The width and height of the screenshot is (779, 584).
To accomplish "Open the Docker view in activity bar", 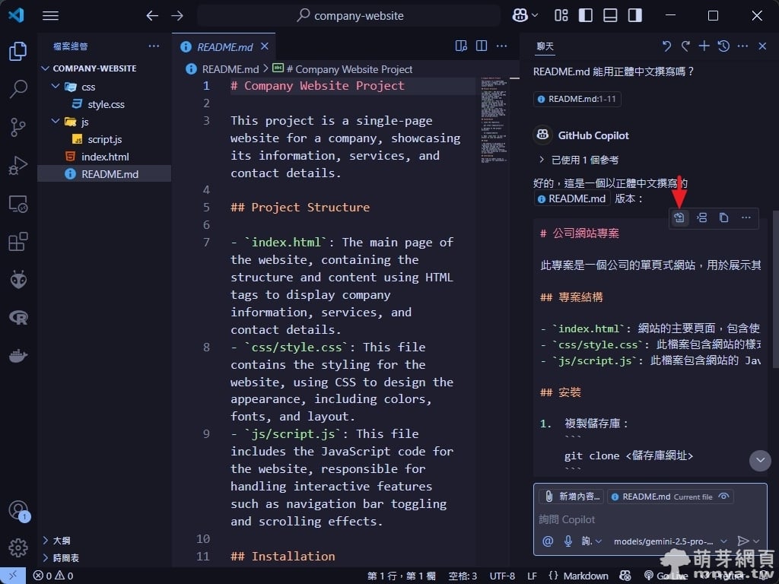I will click(x=18, y=355).
